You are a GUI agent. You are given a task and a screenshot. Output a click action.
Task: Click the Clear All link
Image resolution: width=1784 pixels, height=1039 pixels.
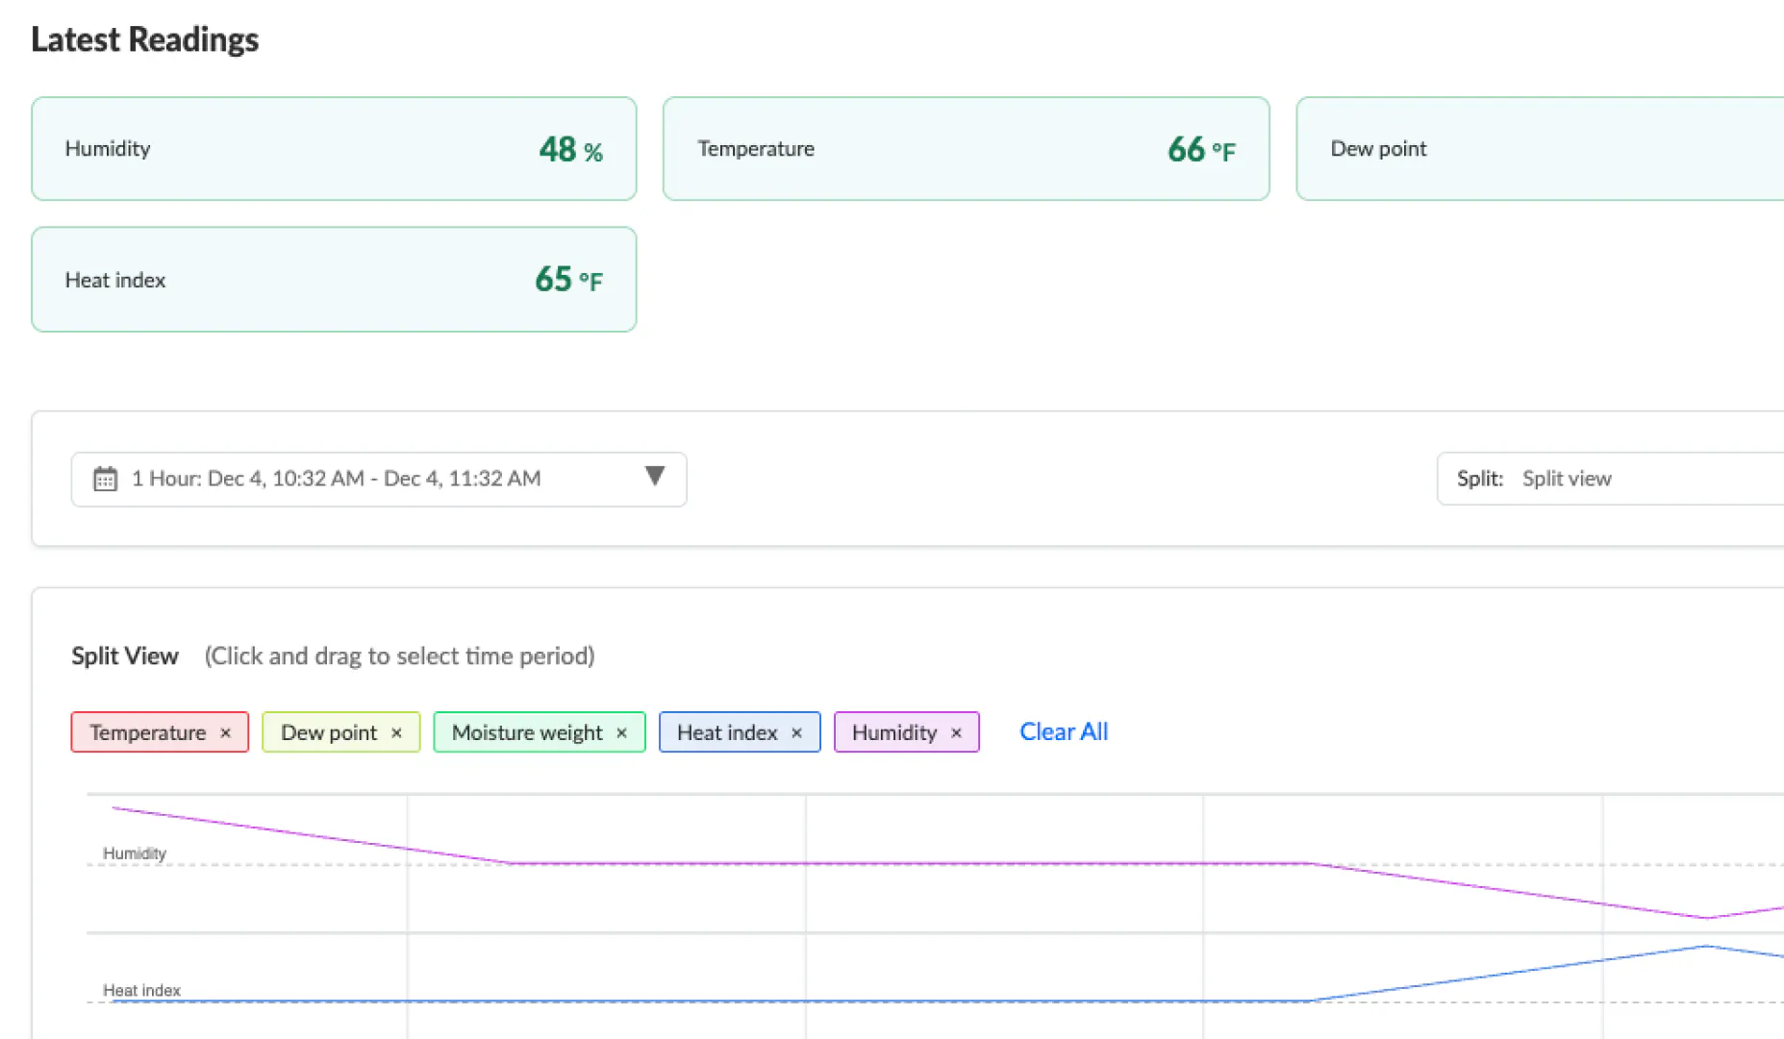point(1063,731)
